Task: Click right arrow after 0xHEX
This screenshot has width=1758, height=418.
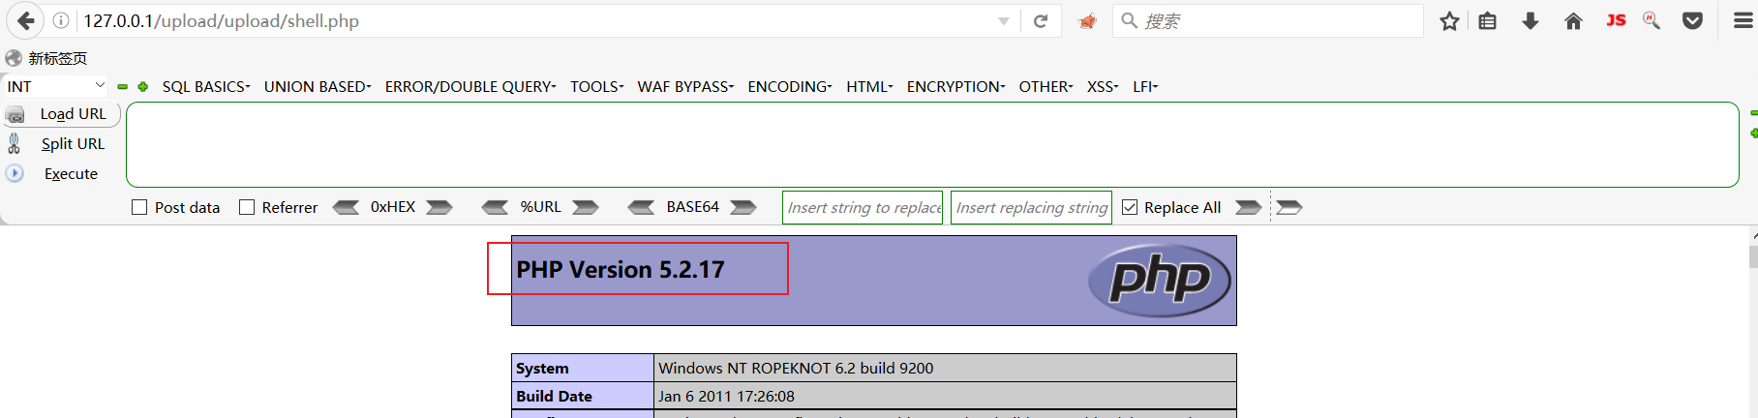Action: point(439,207)
